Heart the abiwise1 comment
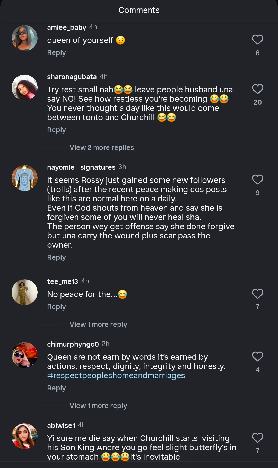The width and height of the screenshot is (278, 468). pos(257,438)
